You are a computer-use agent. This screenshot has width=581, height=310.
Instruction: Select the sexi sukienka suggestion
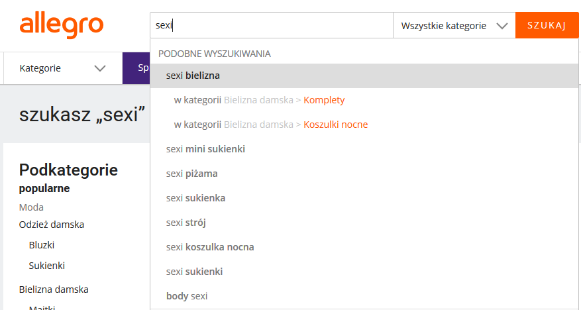pos(364,198)
